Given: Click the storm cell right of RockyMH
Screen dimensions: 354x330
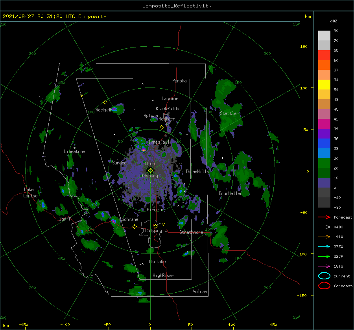Looking at the screenshot, I should click(118, 109).
